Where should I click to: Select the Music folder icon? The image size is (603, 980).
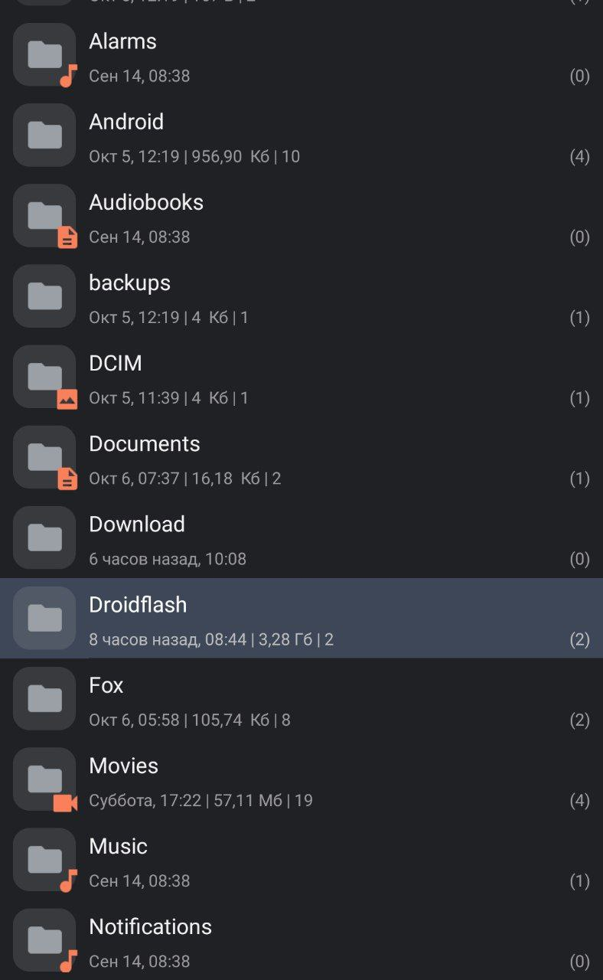click(44, 860)
